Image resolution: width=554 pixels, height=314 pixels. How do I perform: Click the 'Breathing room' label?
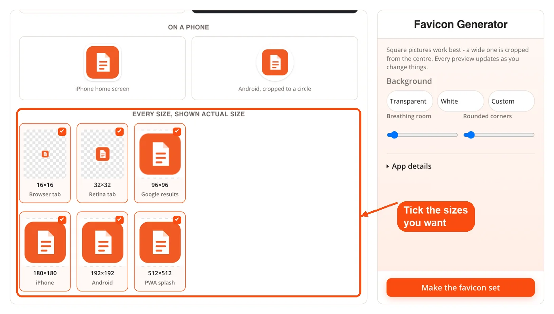pyautogui.click(x=409, y=116)
